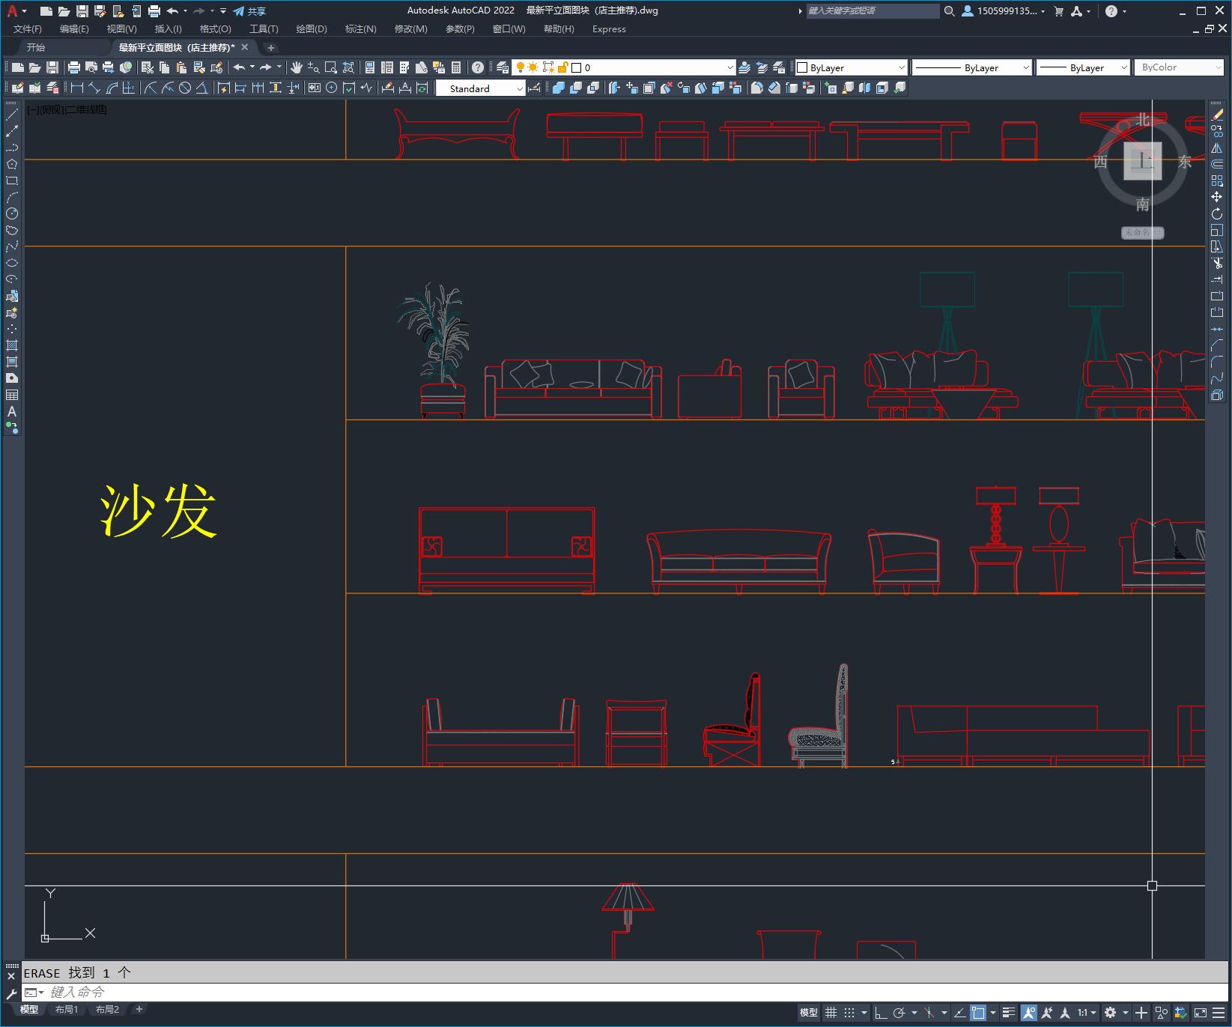Open the ByLayer color dropdown
Image resolution: width=1232 pixels, height=1027 pixels.
(x=852, y=67)
